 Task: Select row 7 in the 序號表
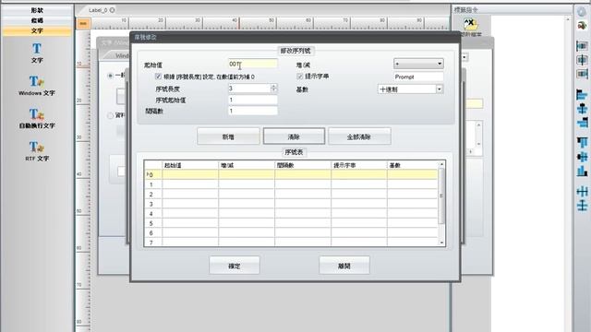click(291, 242)
